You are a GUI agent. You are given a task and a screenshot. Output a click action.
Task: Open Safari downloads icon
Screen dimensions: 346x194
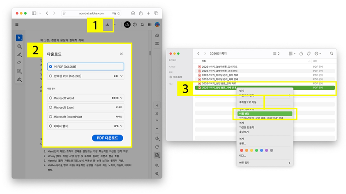(133, 13)
